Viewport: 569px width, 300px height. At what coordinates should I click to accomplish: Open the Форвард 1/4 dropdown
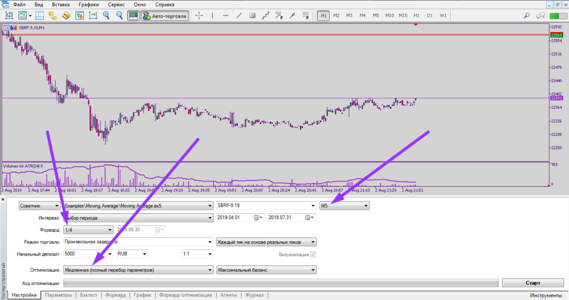(x=88, y=230)
